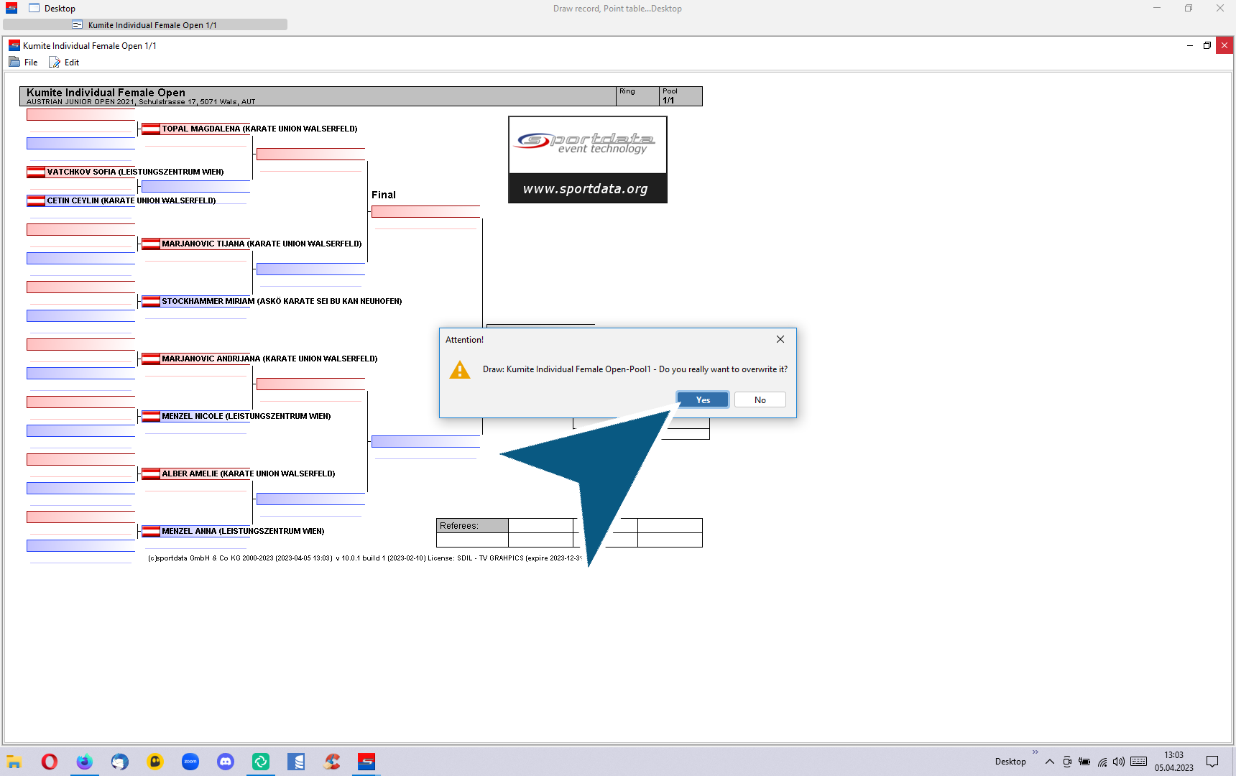1236x776 pixels.
Task: Expand the hidden system tray icons
Action: pyautogui.click(x=1050, y=762)
